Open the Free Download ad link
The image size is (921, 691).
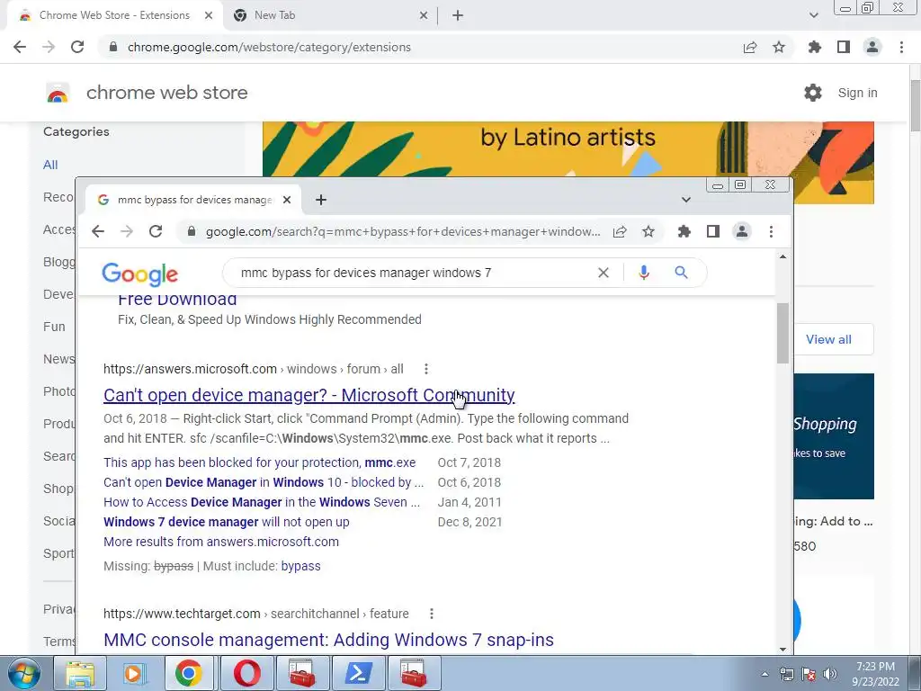point(177,300)
